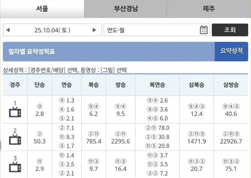Click 연승 entry ⑨ 1.3

pos(67,100)
